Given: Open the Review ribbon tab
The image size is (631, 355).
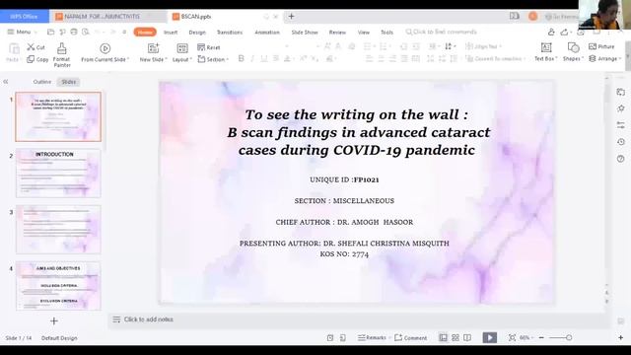Looking at the screenshot, I should click(x=337, y=33).
